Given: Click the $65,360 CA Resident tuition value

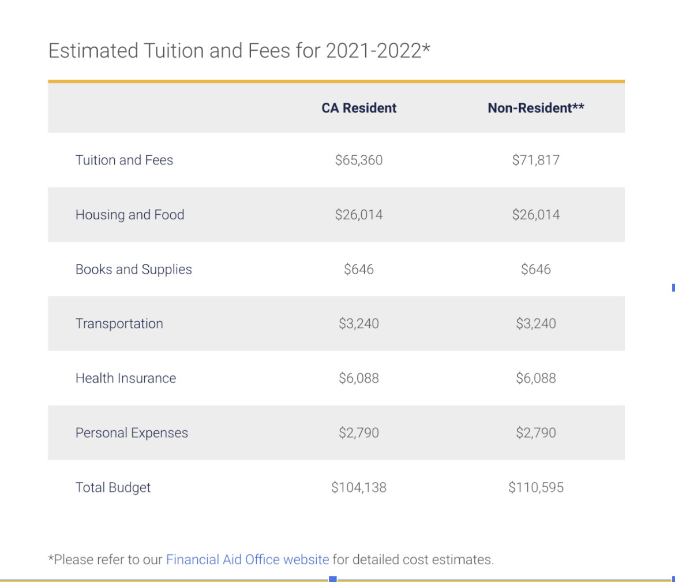Looking at the screenshot, I should pos(359,160).
